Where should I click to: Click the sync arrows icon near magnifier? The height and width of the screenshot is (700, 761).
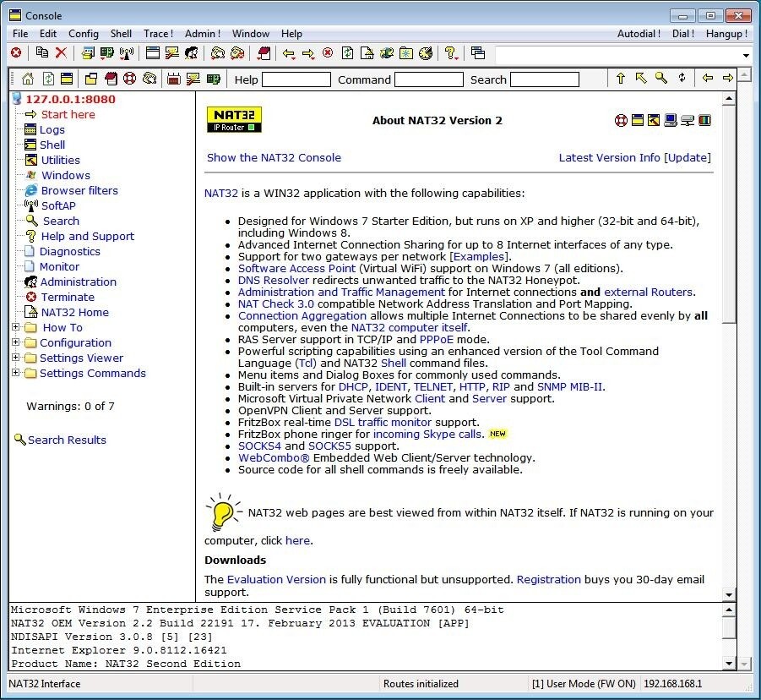682,78
